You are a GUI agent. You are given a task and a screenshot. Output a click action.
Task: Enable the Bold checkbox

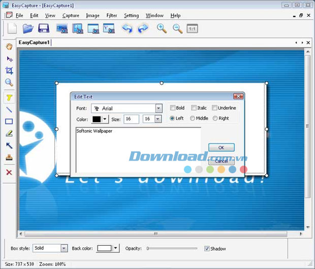tap(173, 108)
